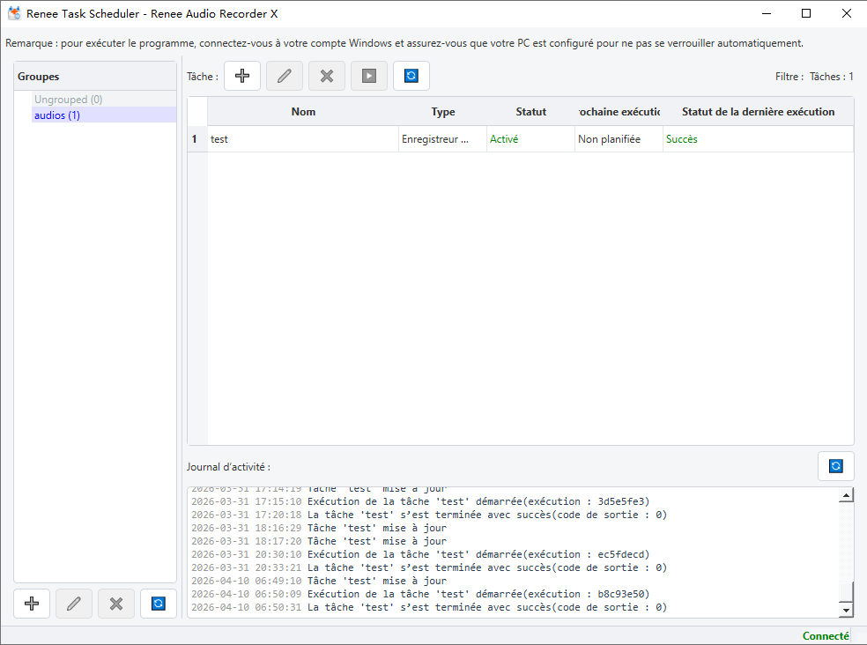The width and height of the screenshot is (867, 645).
Task: Click journal scrollbar down arrow
Action: coord(846,610)
